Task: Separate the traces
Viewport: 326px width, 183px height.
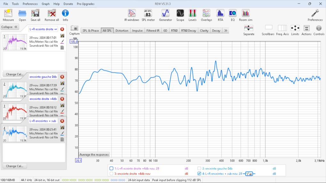Action: click(249, 30)
